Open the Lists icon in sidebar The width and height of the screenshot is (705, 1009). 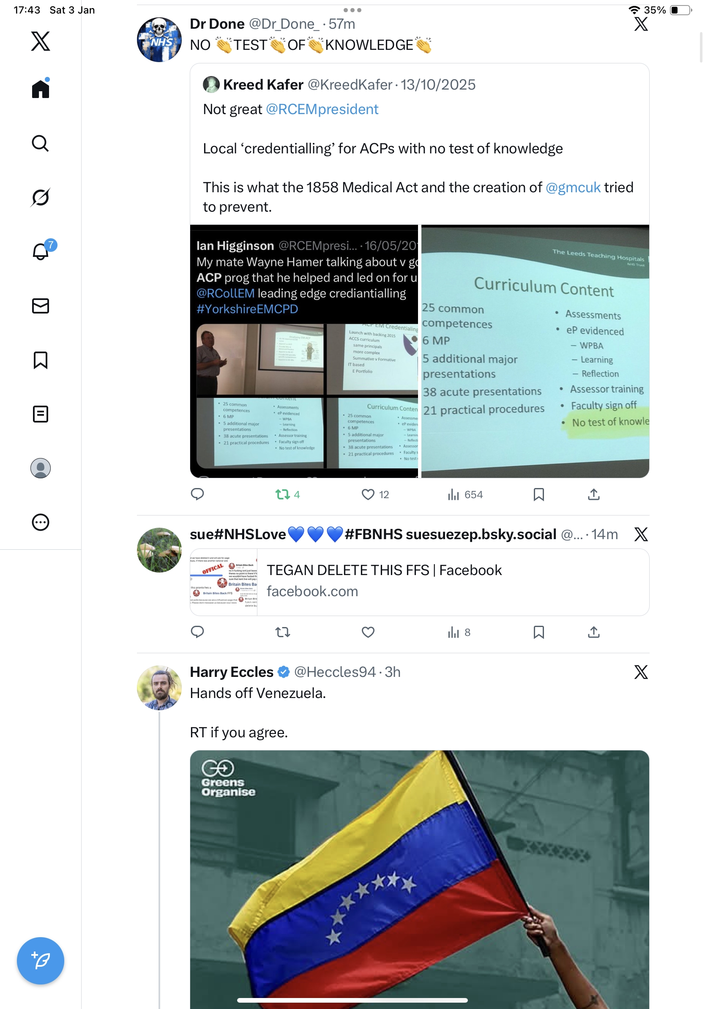click(41, 414)
